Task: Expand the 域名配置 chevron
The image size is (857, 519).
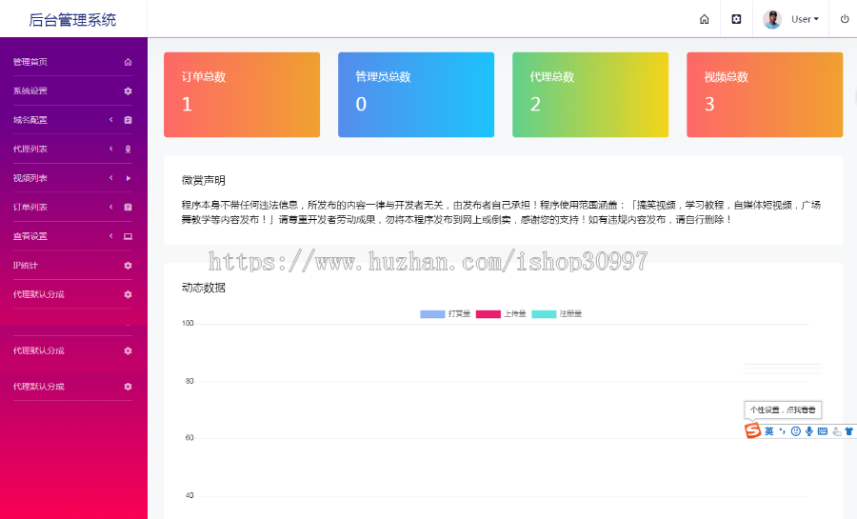Action: pyautogui.click(x=111, y=120)
